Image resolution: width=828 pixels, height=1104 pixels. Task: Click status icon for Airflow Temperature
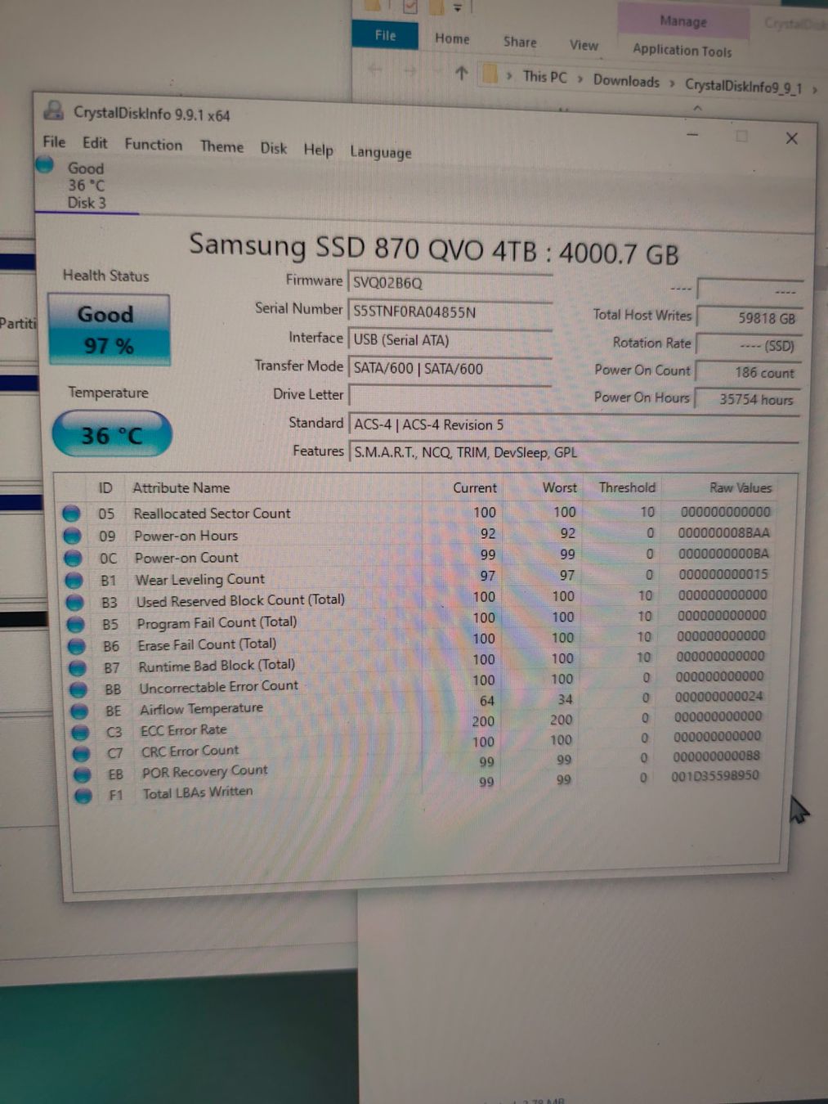coord(79,711)
